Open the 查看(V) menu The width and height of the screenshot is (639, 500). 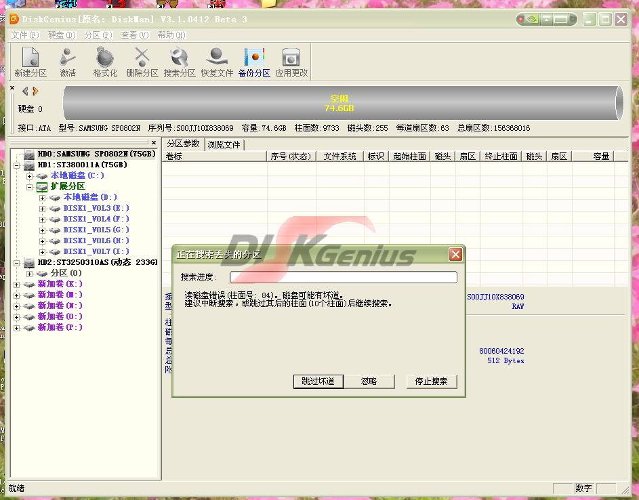(x=135, y=35)
